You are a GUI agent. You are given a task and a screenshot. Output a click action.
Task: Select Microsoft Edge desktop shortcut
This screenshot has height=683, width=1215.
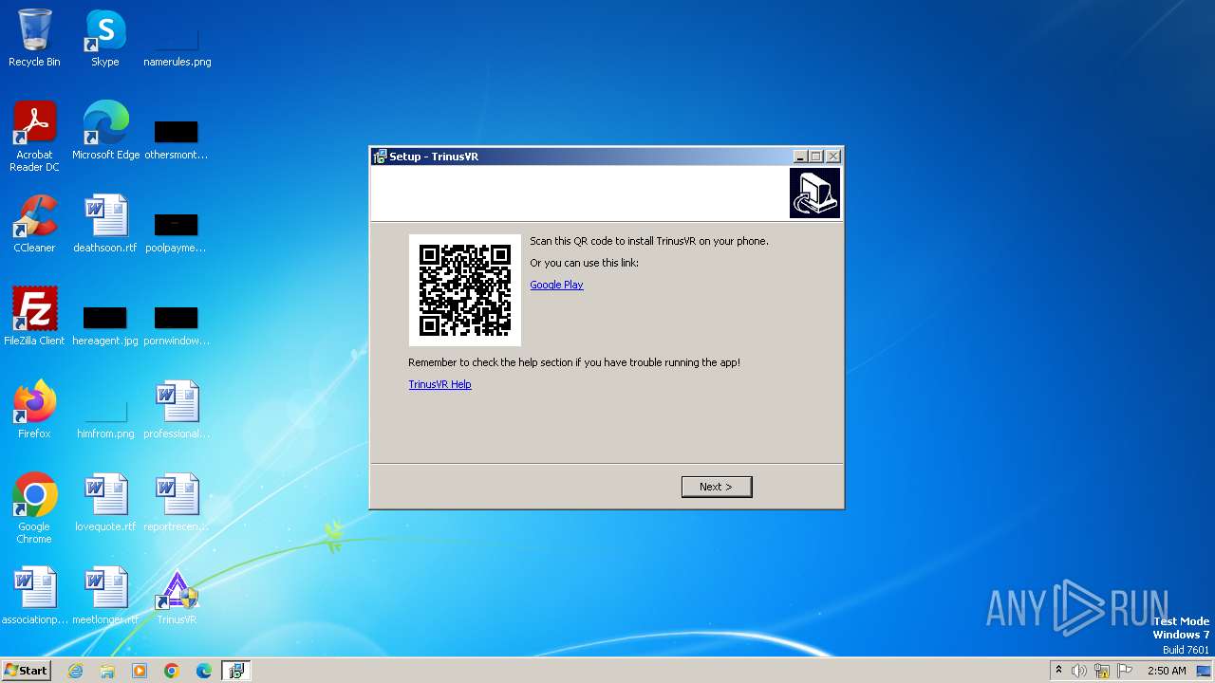[x=105, y=131]
